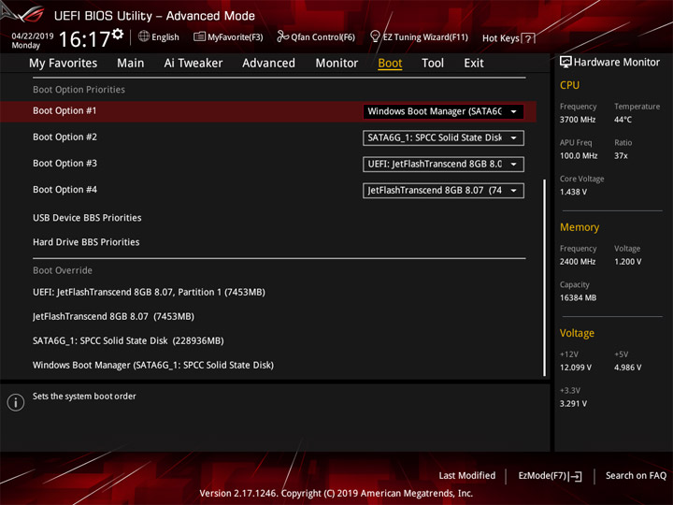
Task: Switch to the Advanced tab
Action: (268, 64)
